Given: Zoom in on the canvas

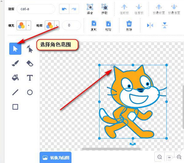Looking at the screenshot, I should [179, 157].
